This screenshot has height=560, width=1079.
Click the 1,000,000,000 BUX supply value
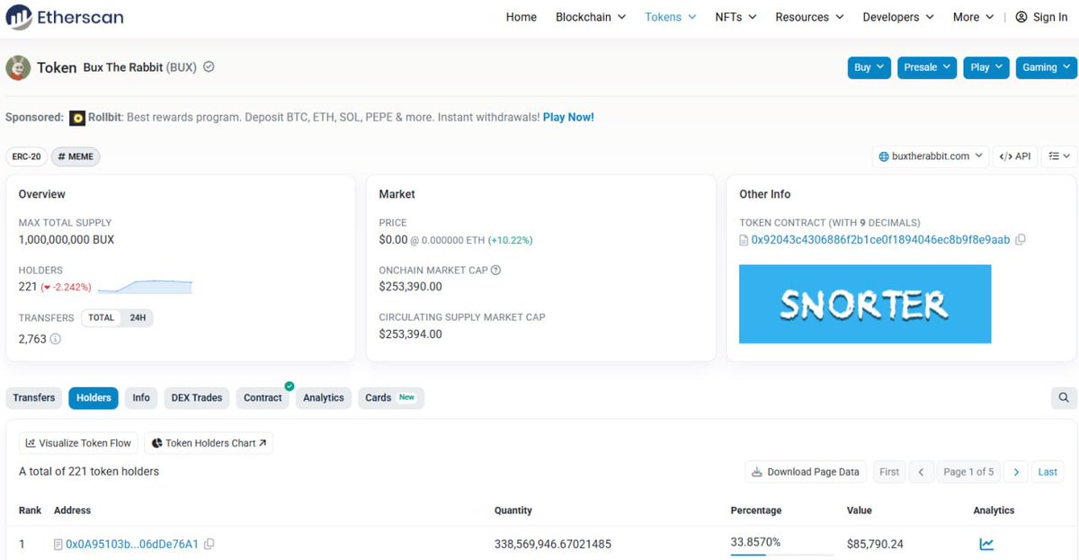click(x=67, y=240)
